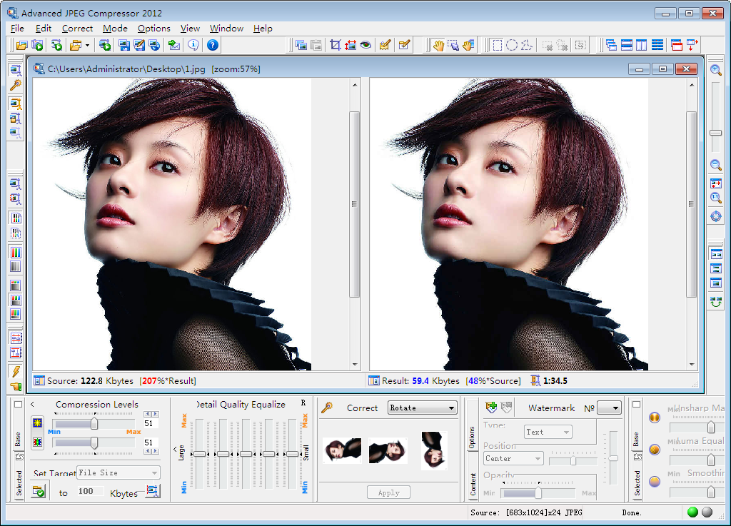Toggle the checkbox above the left Base tab
731x526 pixels.
coord(19,404)
